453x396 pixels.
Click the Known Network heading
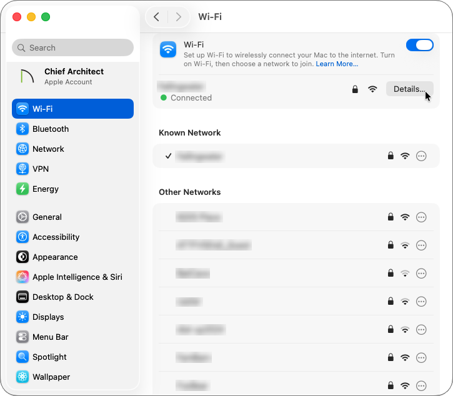tap(189, 132)
